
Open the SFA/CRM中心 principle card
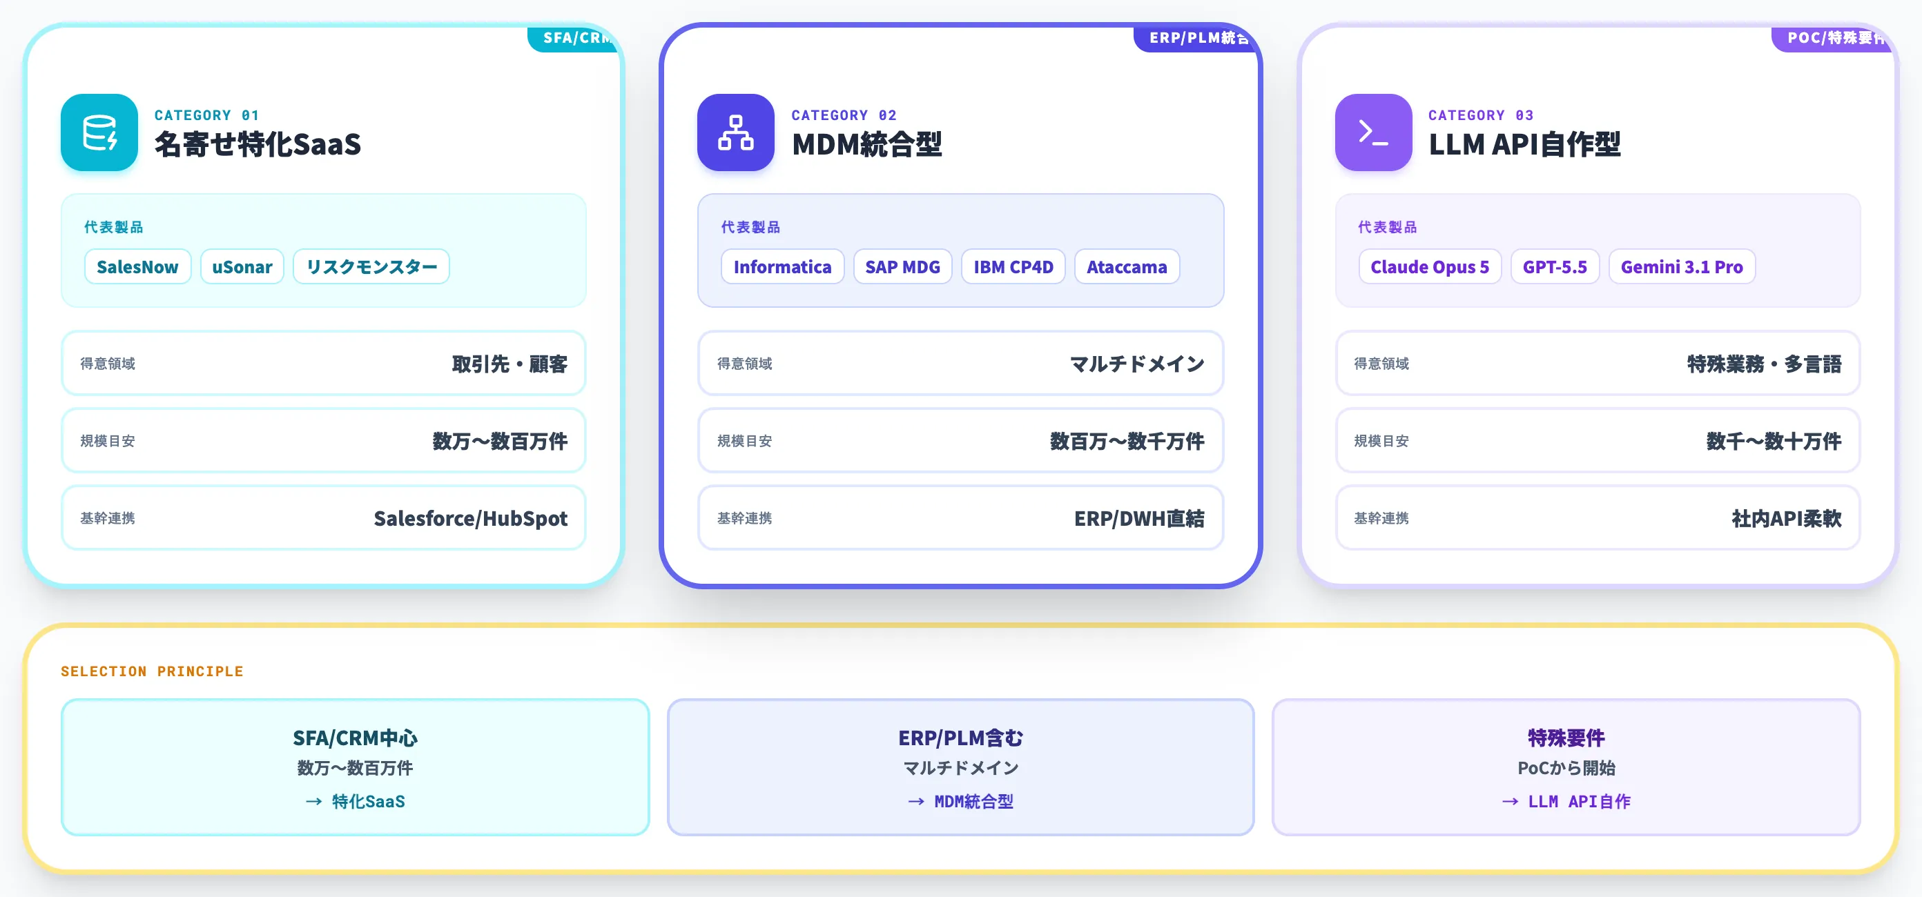[x=355, y=767]
